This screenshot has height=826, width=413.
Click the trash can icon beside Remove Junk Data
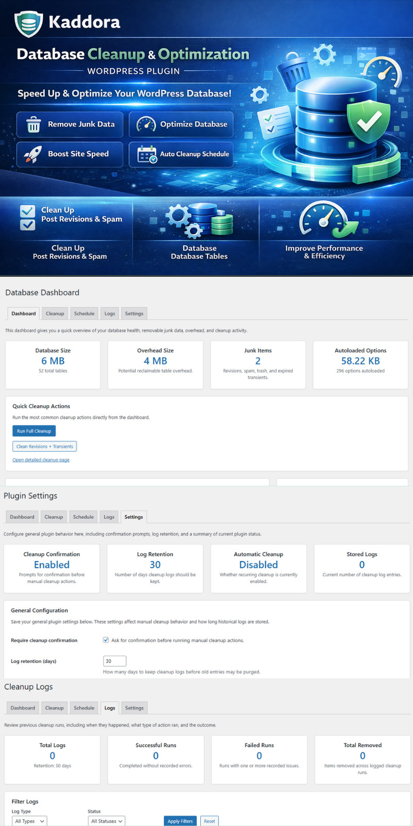34,124
